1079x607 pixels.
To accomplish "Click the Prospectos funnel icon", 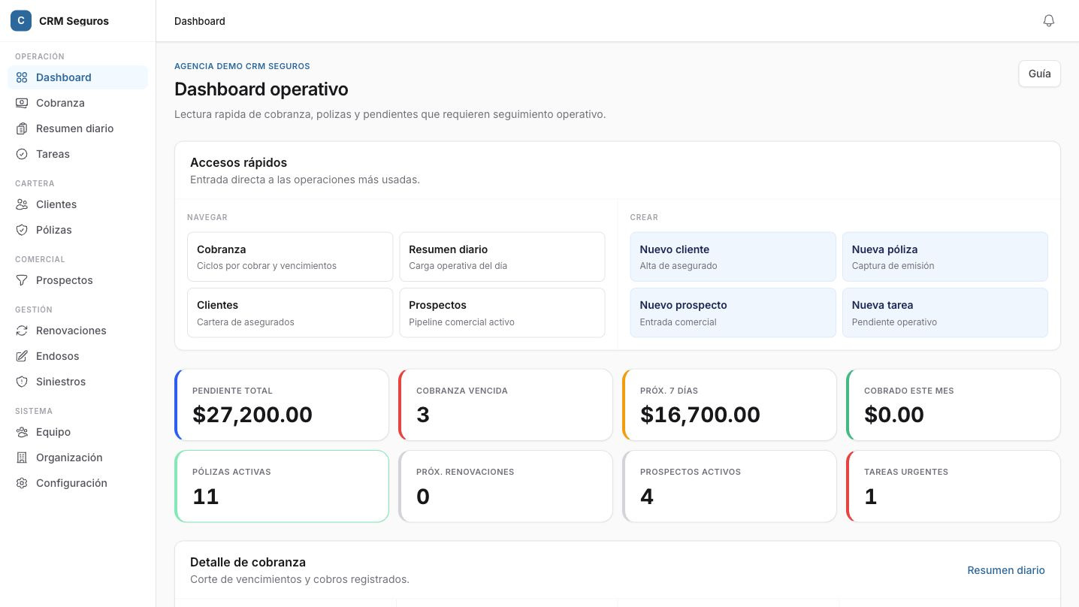I will [x=22, y=280].
